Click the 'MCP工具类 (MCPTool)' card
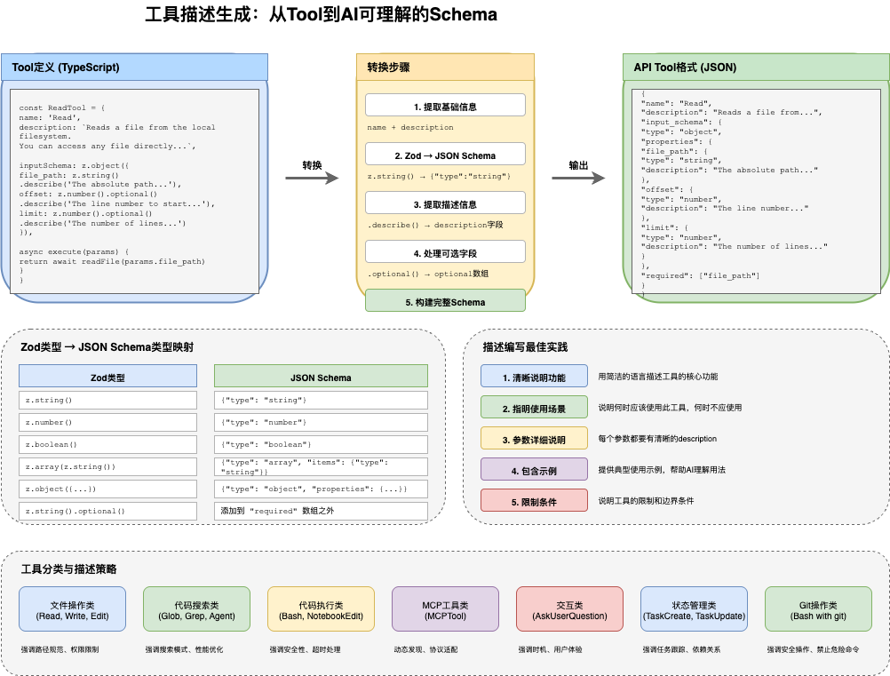The width and height of the screenshot is (890, 676). 445,610
